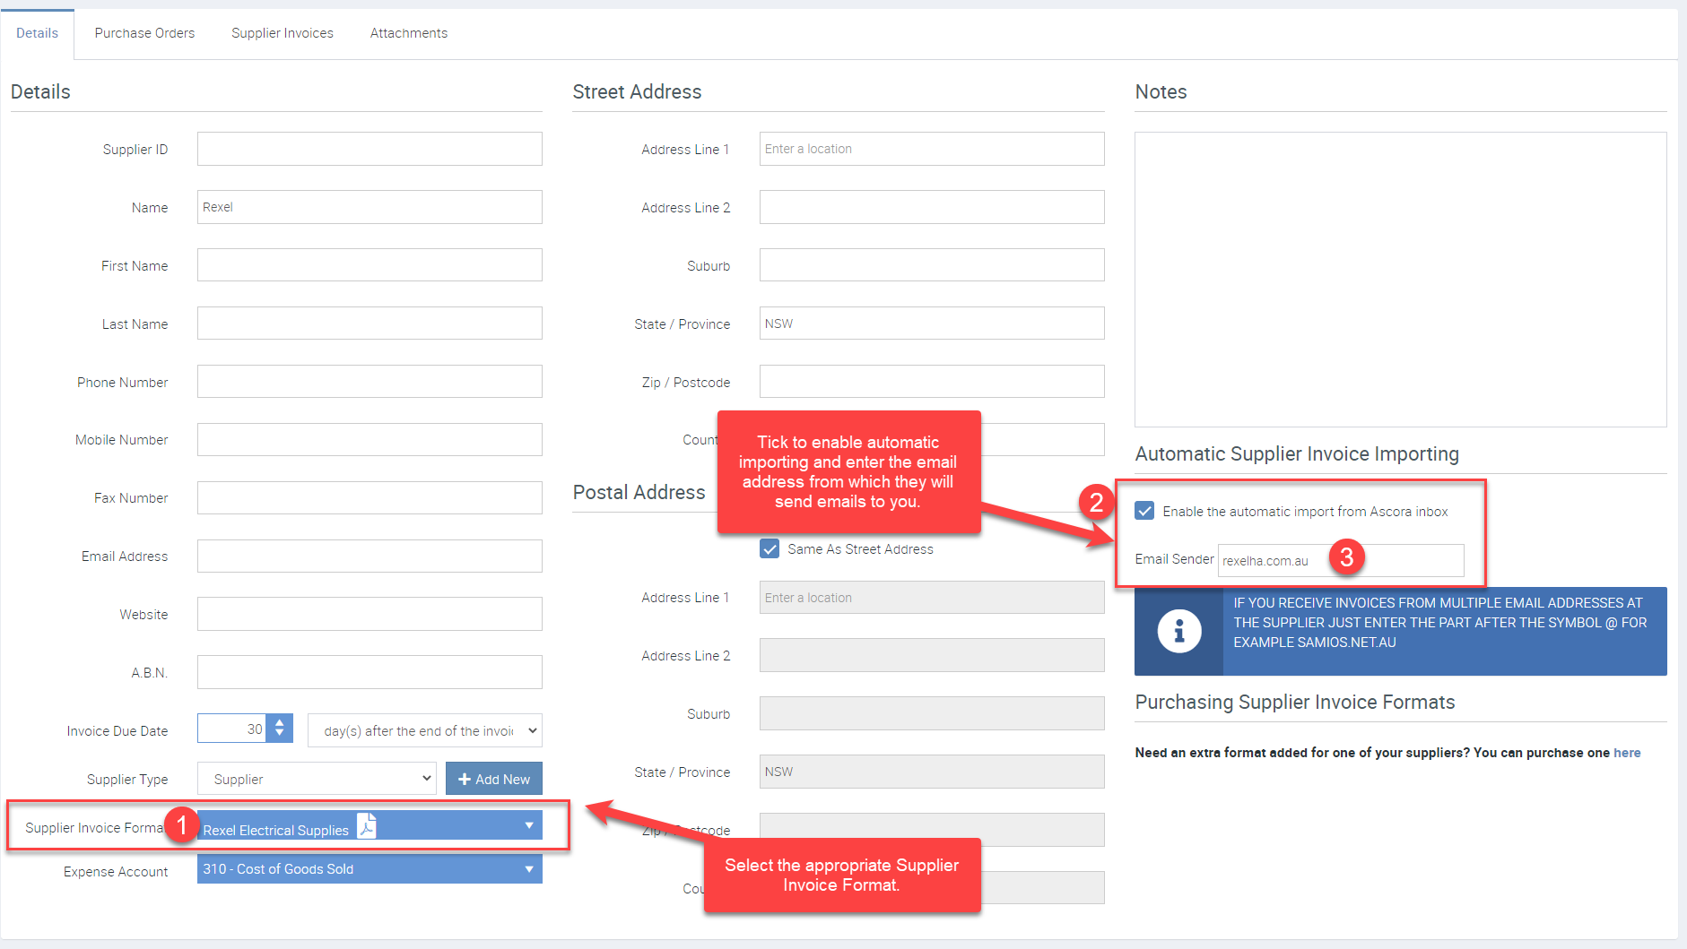Click inside the Notes text area
The image size is (1687, 949).
pyautogui.click(x=1400, y=280)
